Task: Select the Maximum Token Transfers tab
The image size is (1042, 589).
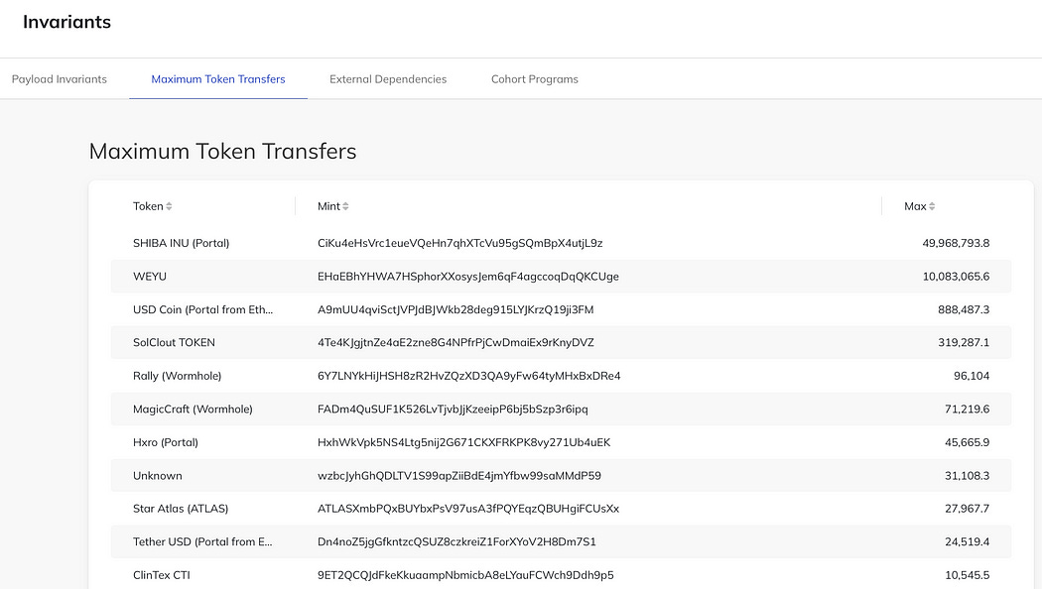Action: (218, 79)
